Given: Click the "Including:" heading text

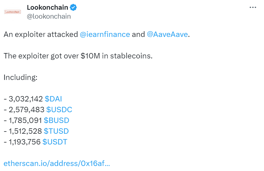Looking at the screenshot, I should pyautogui.click(x=20, y=77).
